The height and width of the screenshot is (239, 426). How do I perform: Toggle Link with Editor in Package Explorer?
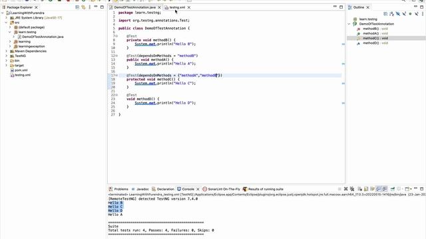pyautogui.click(x=83, y=7)
